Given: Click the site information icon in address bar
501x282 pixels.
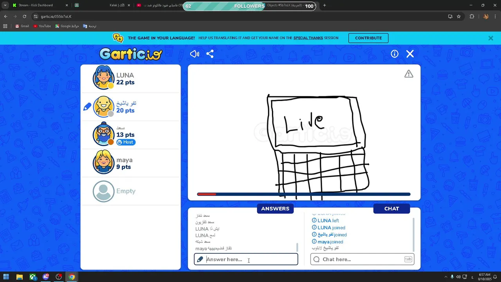Looking at the screenshot, I should tap(36, 16).
